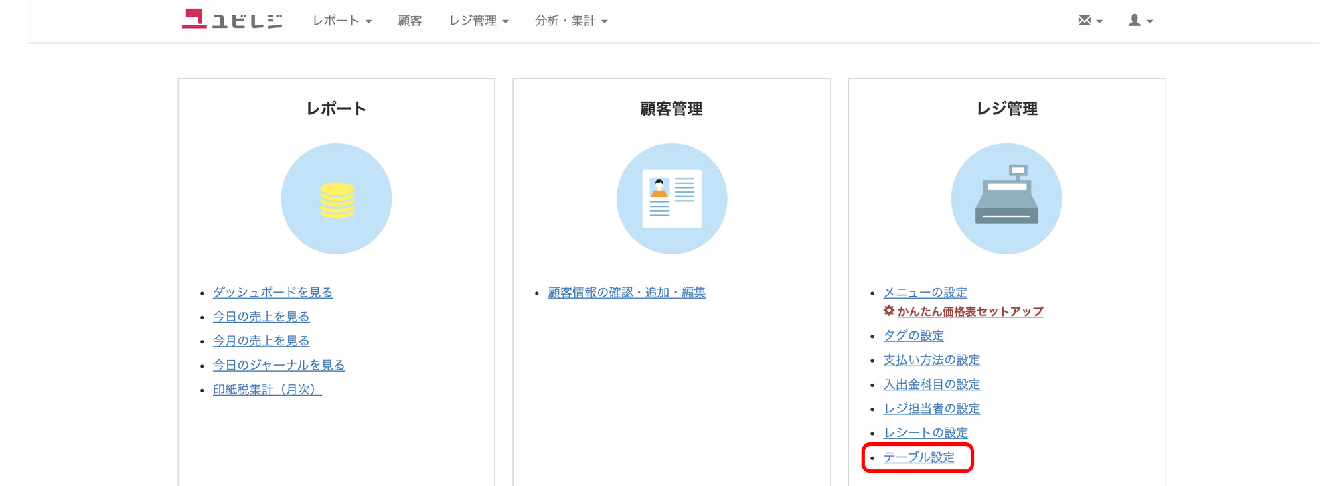Viewport: 1339px width, 486px height.
Task: Open テーブル設定 link
Action: (919, 457)
